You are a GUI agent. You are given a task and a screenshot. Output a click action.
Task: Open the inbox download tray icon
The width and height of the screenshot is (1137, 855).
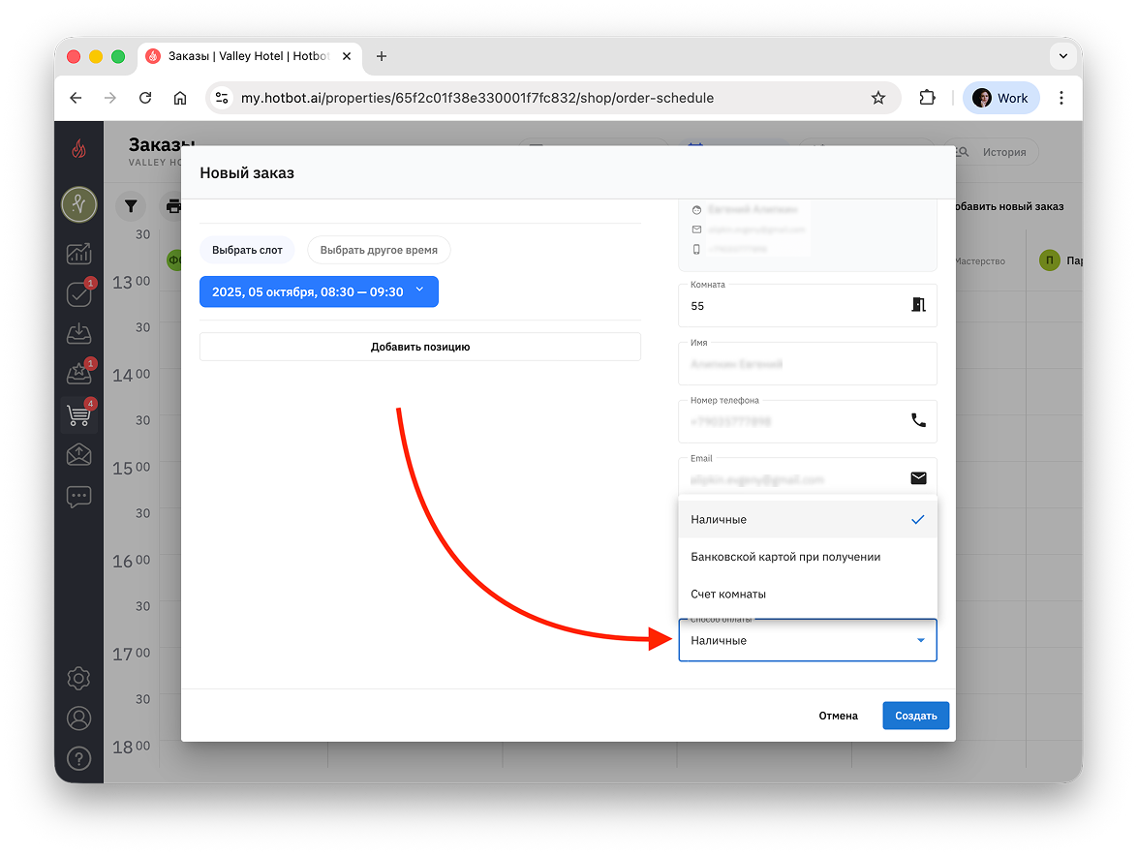click(x=79, y=334)
